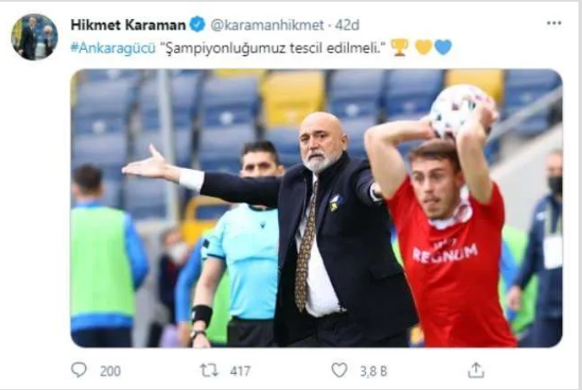
Task: Click the 200 replies count
Action: coord(110,371)
